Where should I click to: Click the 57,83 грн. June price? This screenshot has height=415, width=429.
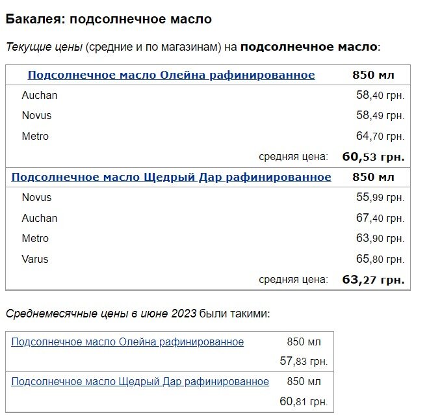pyautogui.click(x=304, y=361)
